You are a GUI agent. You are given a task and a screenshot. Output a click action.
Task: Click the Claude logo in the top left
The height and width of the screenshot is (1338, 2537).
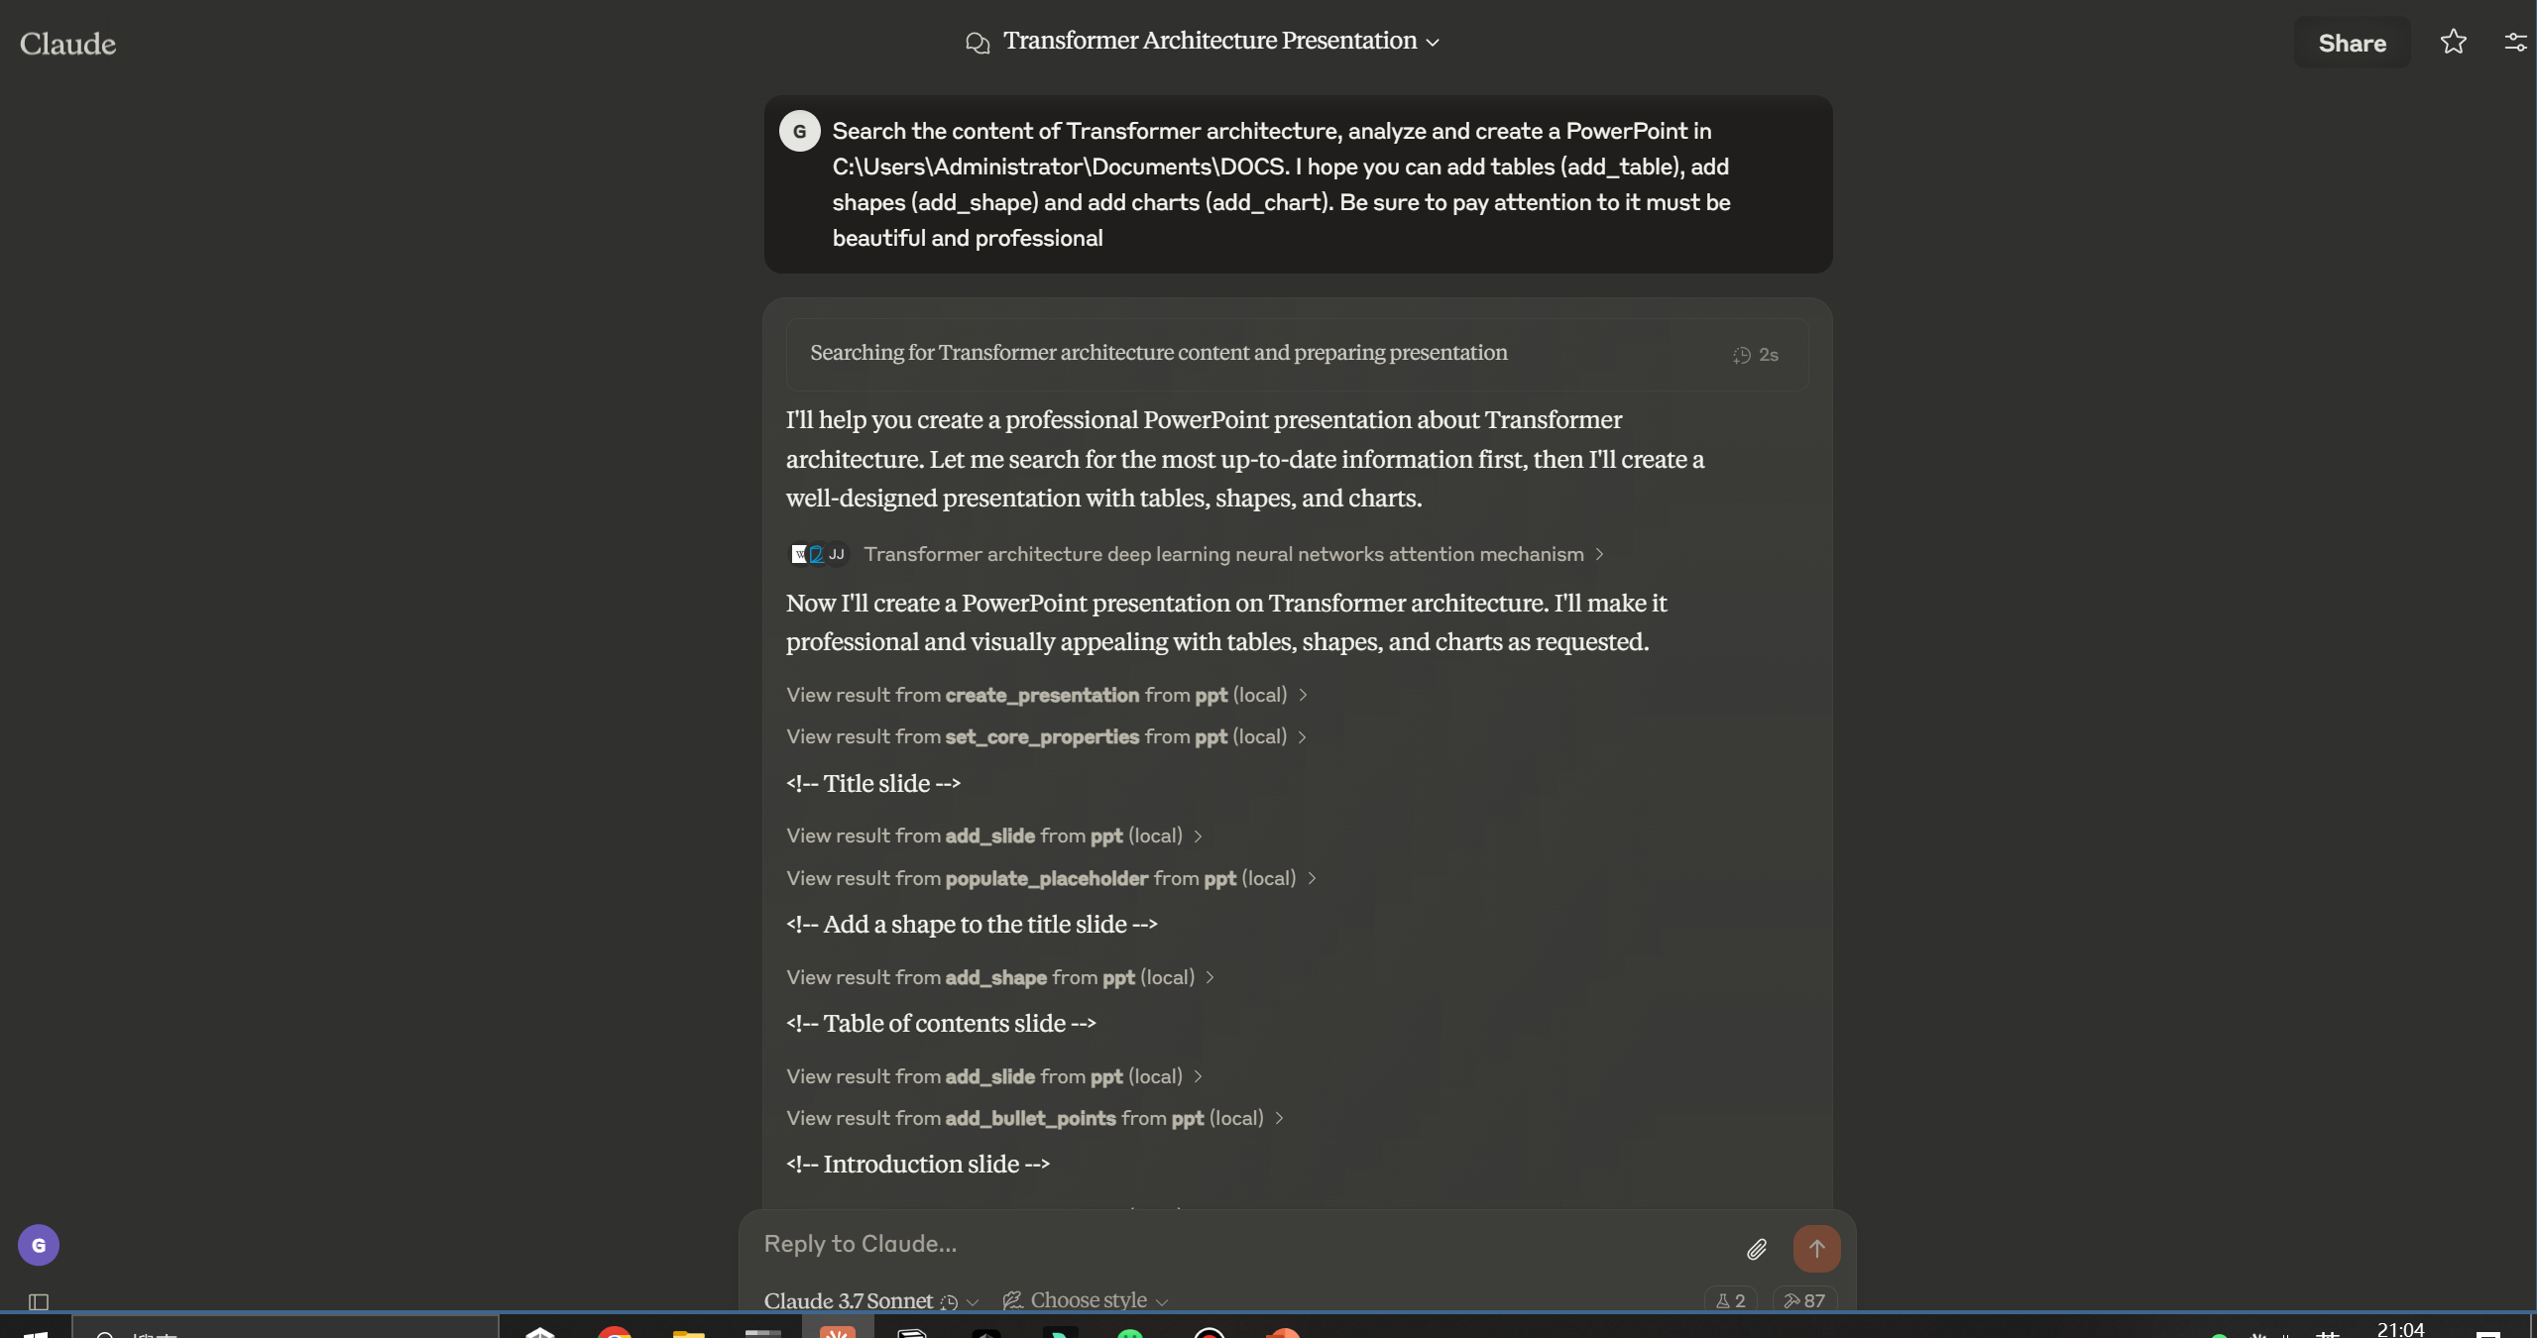[68, 42]
